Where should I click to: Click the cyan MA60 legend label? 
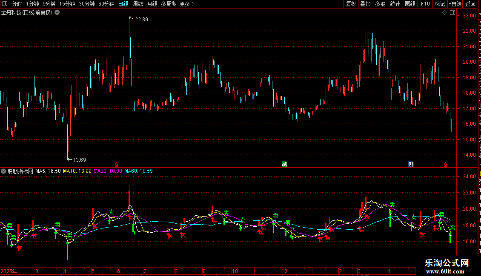click(x=138, y=171)
